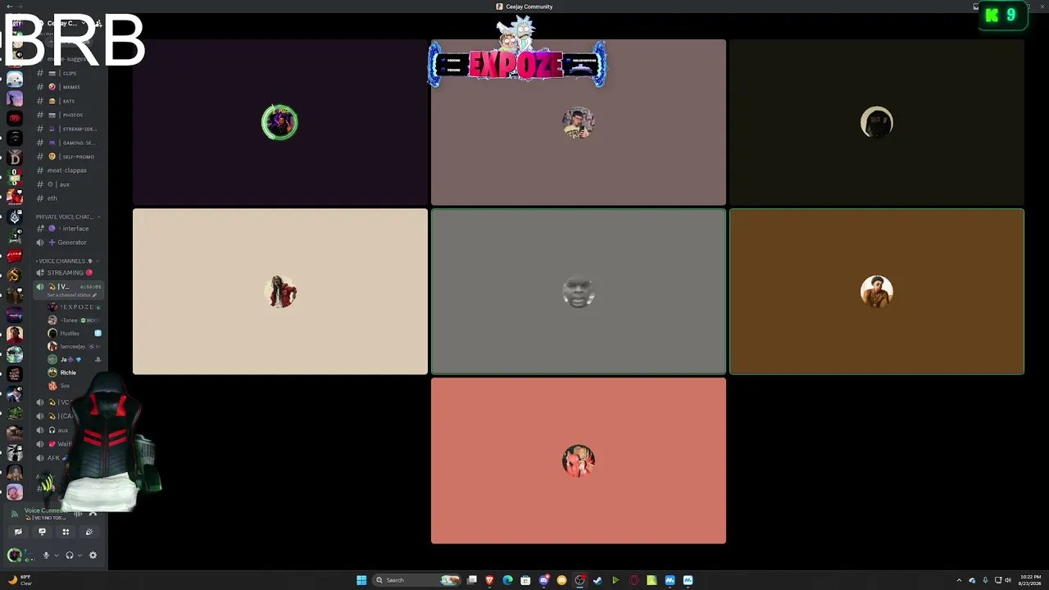1049x590 pixels.
Task: Open the MEMES text channel
Action: [70, 87]
